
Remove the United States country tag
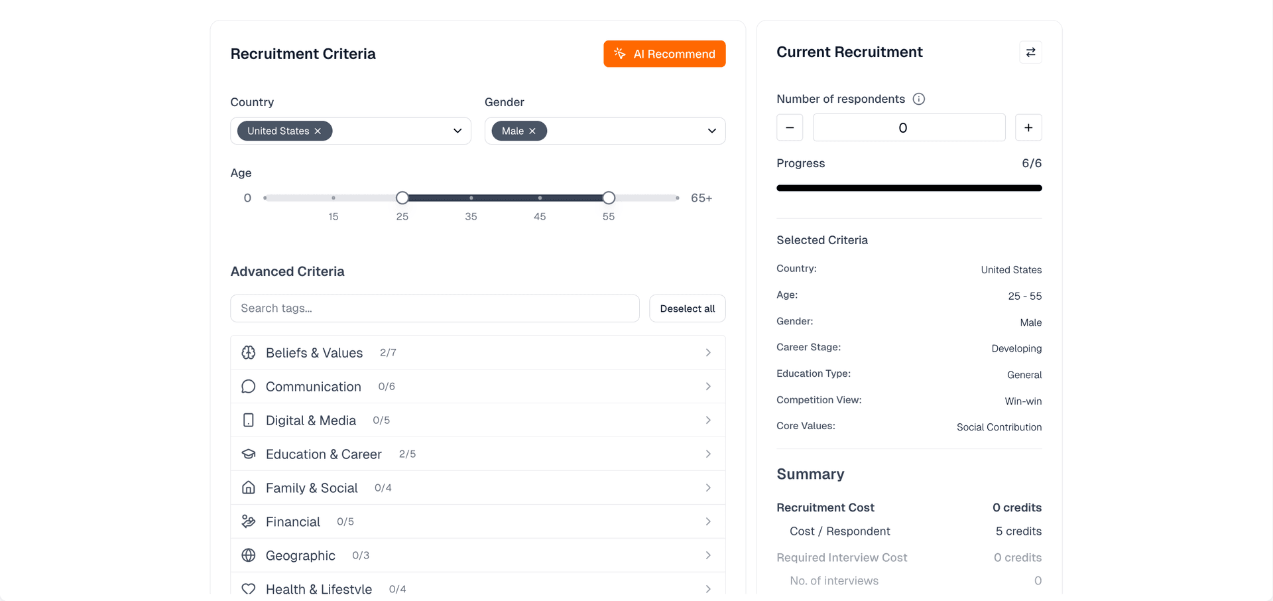[318, 131]
